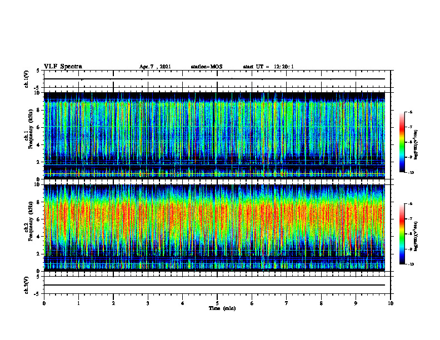
Task: Click time axis tick label "9"
Action: (356, 303)
